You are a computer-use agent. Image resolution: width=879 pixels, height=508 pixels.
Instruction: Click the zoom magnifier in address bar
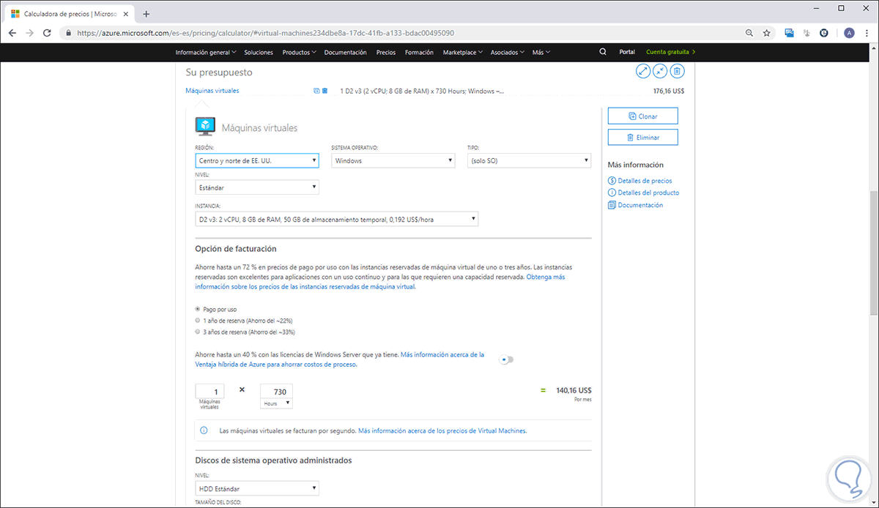click(x=749, y=33)
